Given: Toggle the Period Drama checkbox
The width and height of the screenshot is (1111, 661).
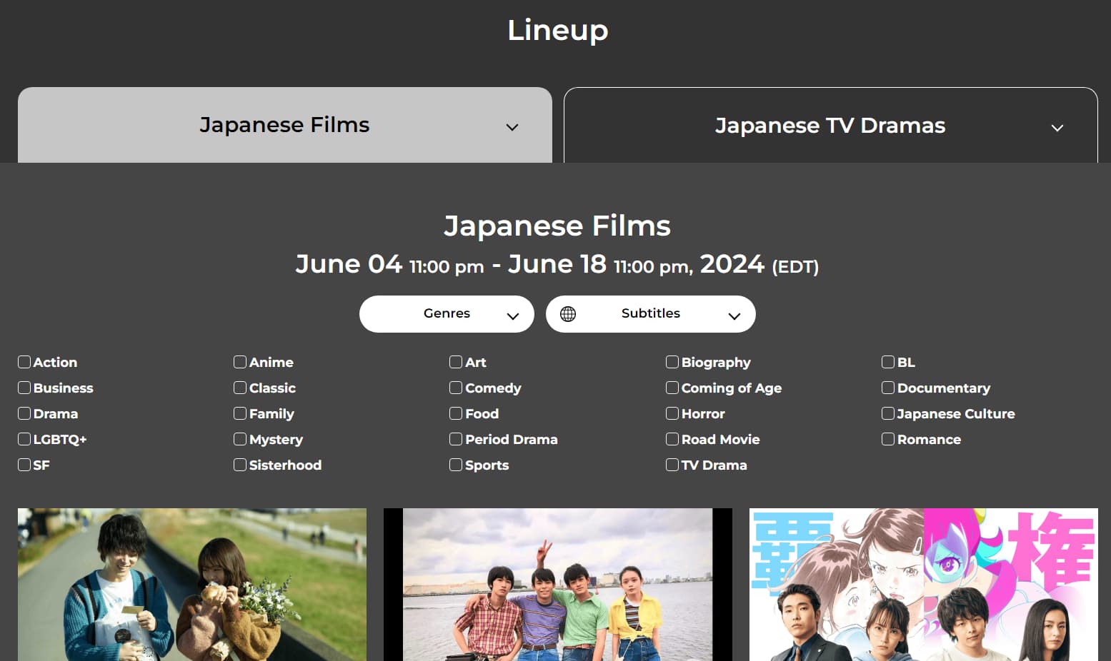Looking at the screenshot, I should (456, 439).
